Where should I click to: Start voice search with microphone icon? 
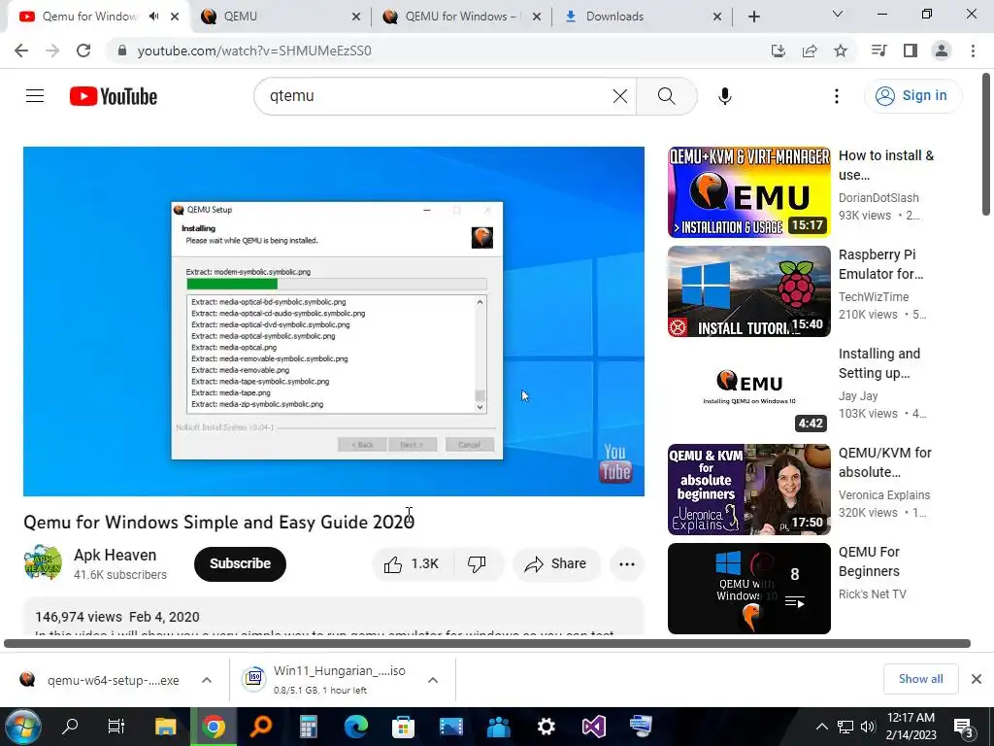(x=724, y=96)
